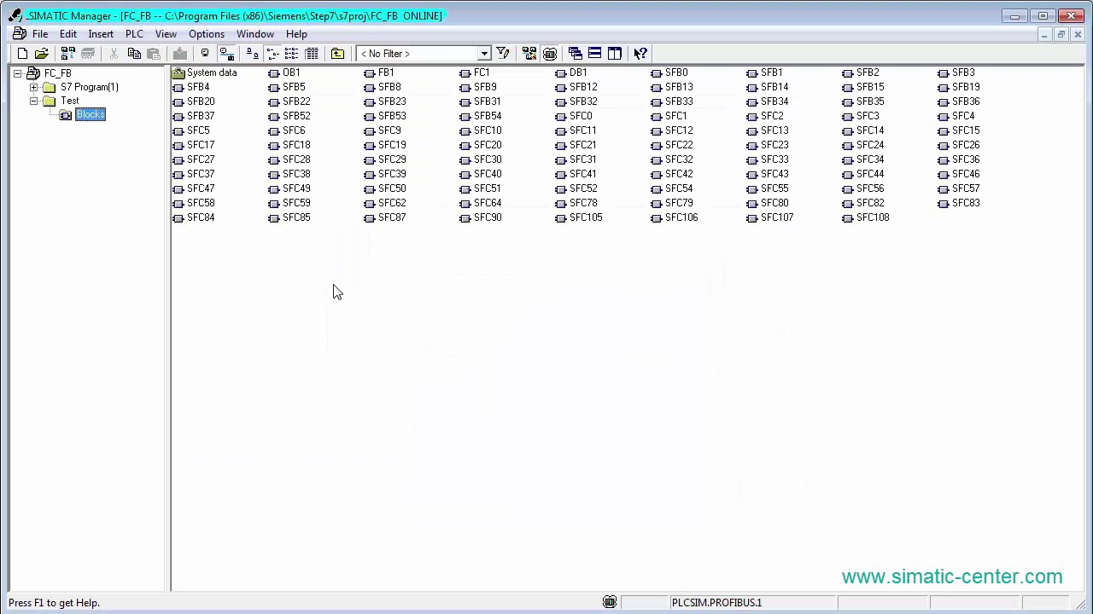The height and width of the screenshot is (614, 1093).
Task: Open the Help menu
Action: coord(296,34)
